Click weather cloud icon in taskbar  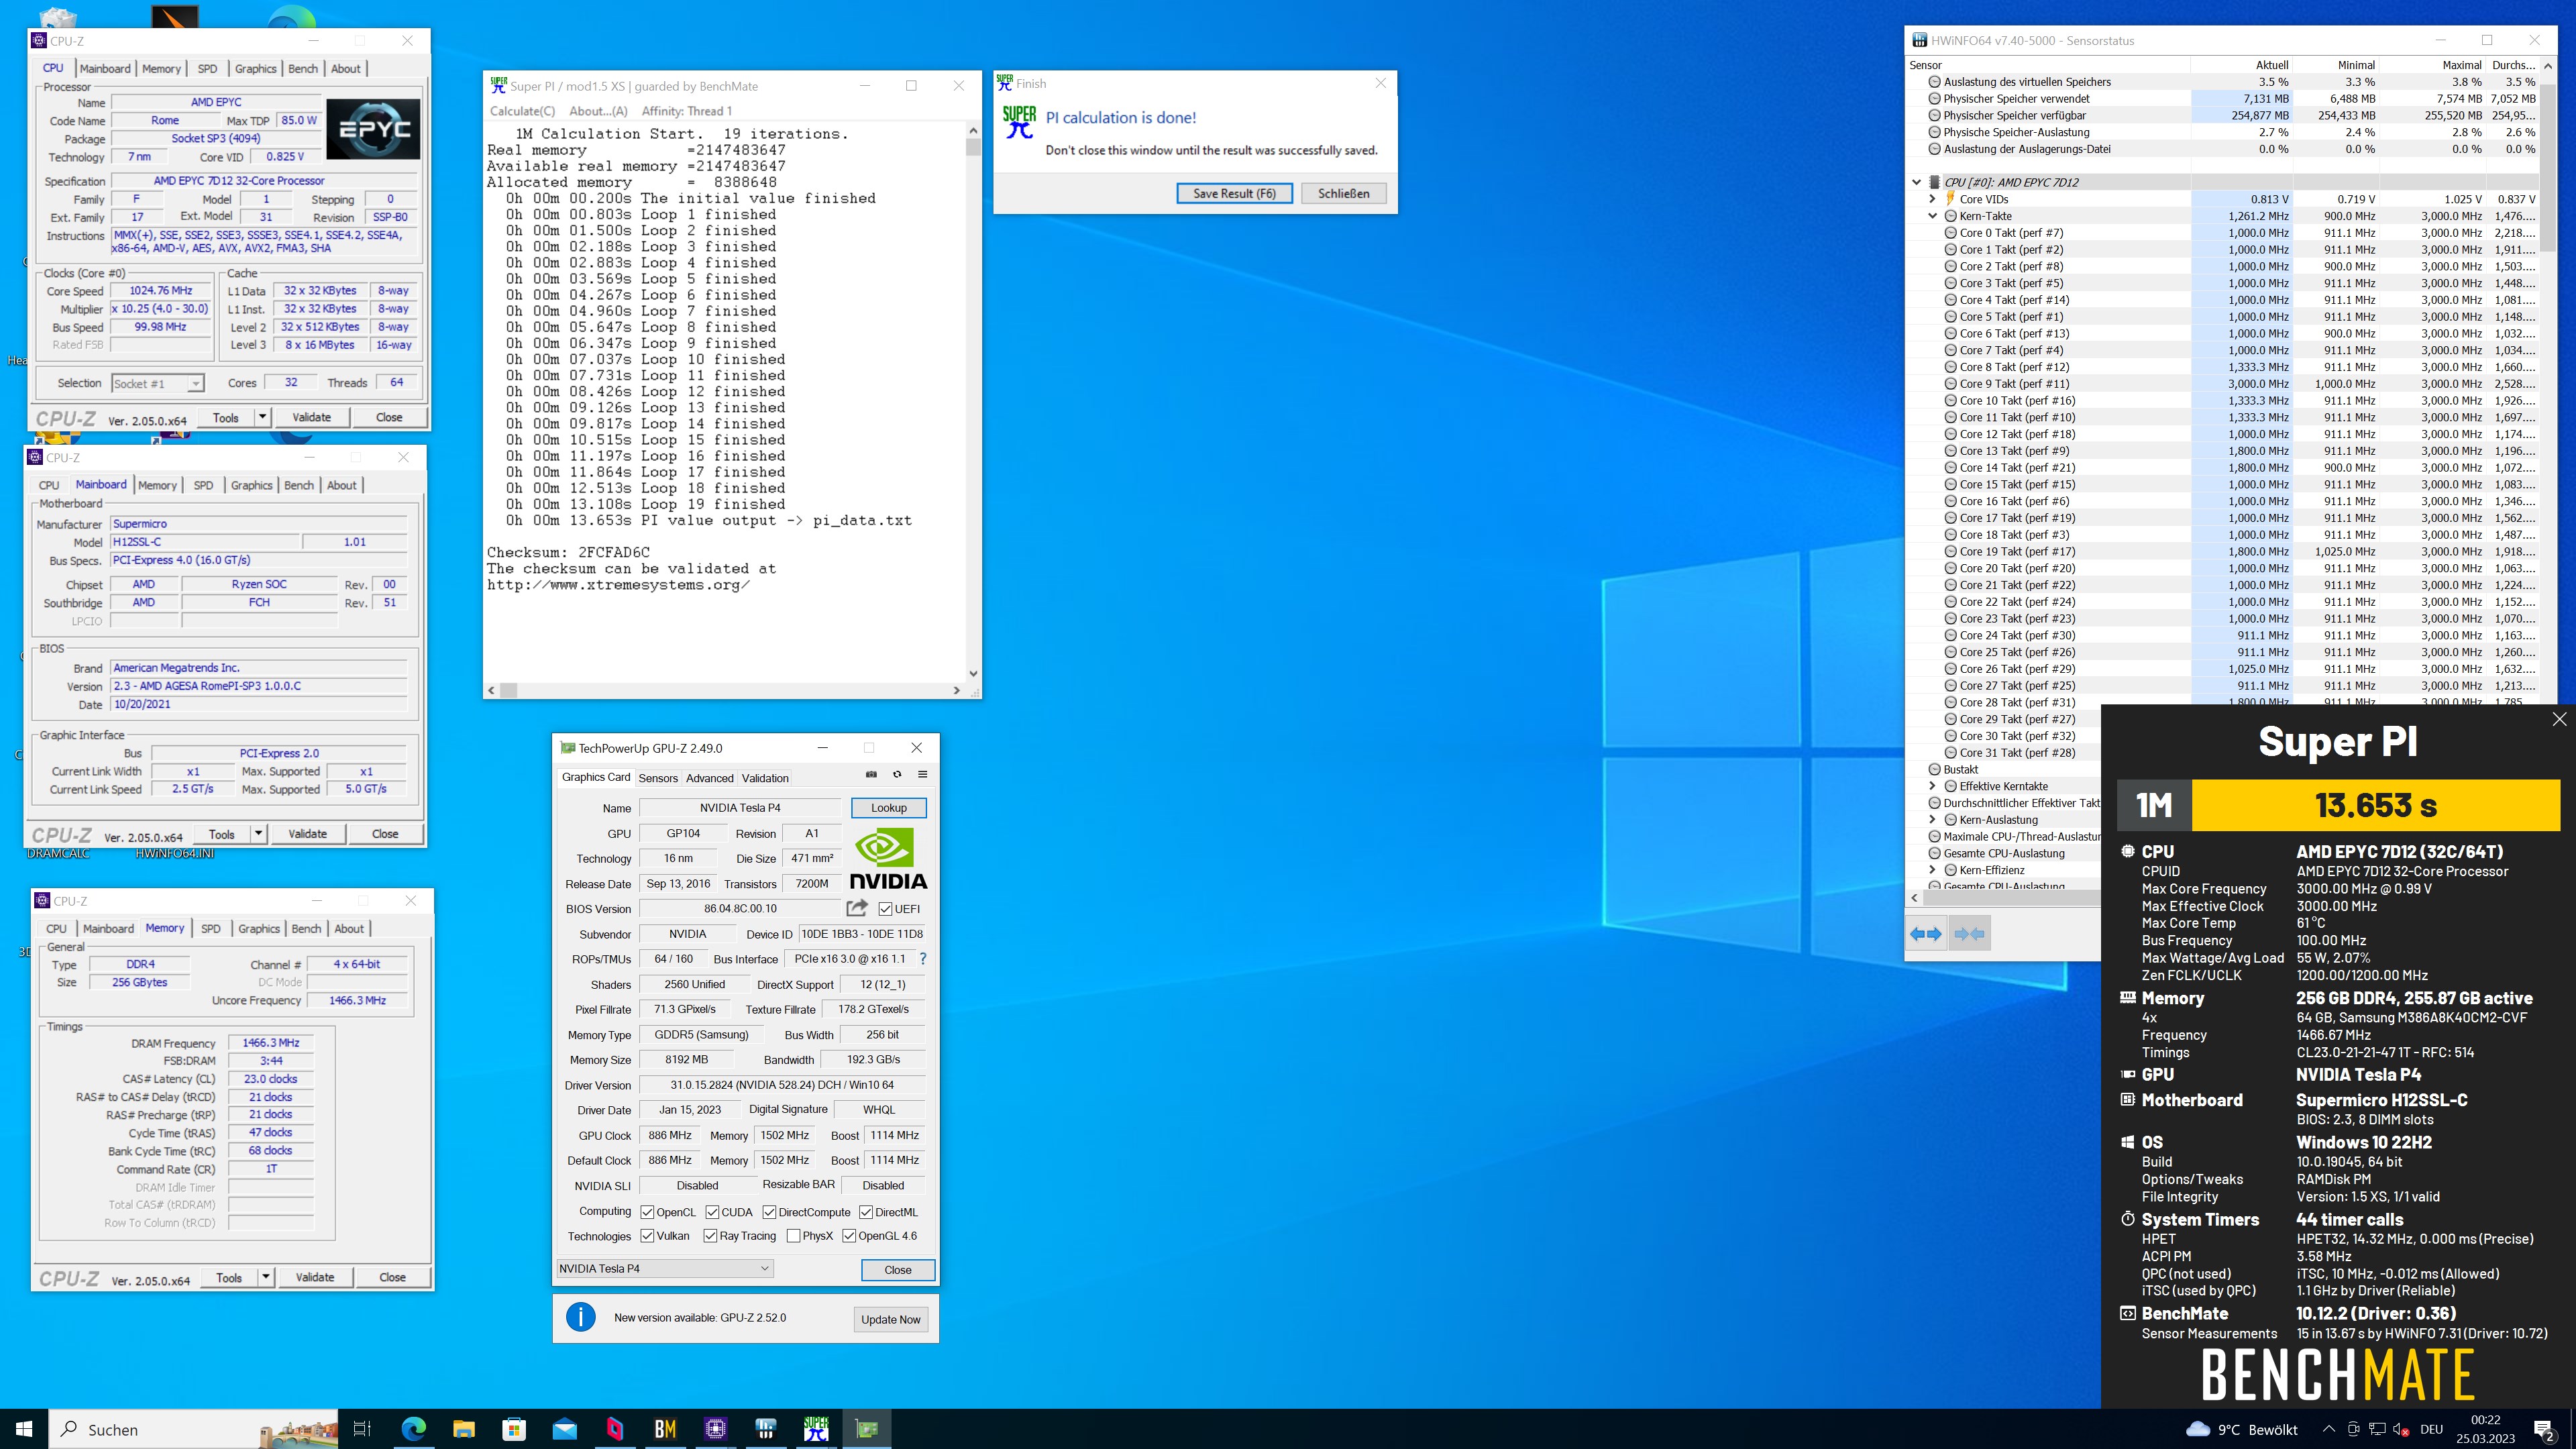coord(2198,1429)
